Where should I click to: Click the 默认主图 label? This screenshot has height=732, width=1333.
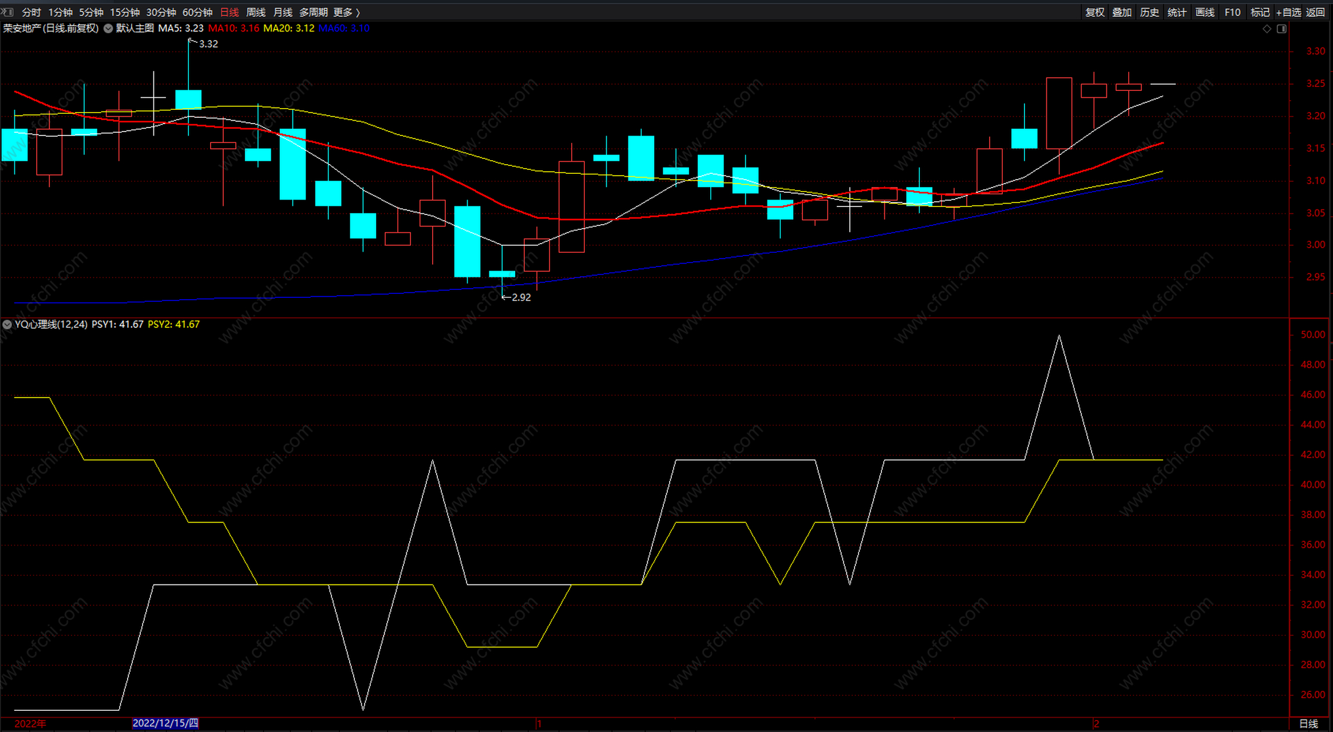[135, 28]
